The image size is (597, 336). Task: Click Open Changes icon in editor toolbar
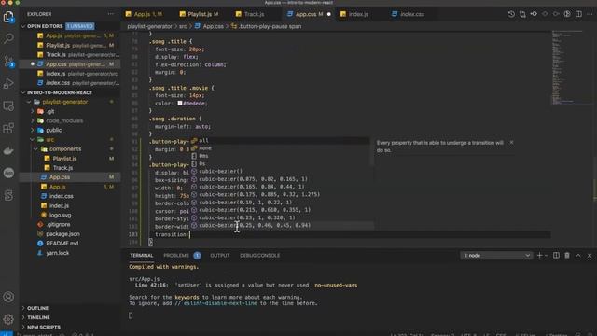(522, 14)
